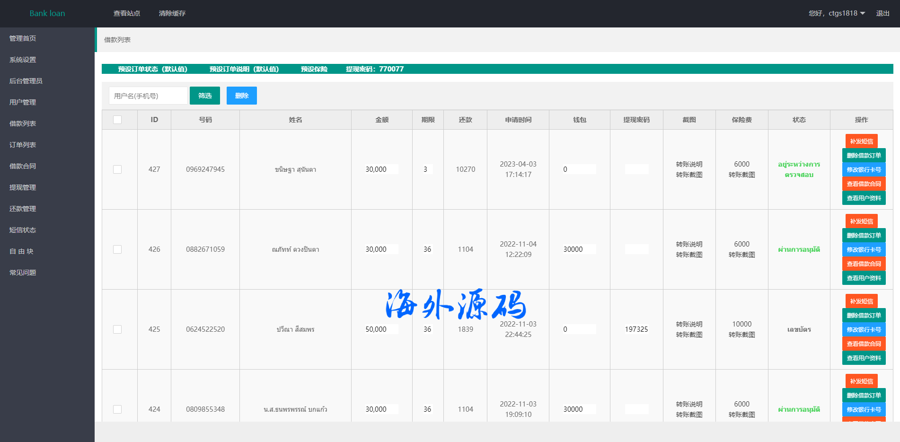Click the 筛选 filter button
The width and height of the screenshot is (900, 442).
coord(204,96)
